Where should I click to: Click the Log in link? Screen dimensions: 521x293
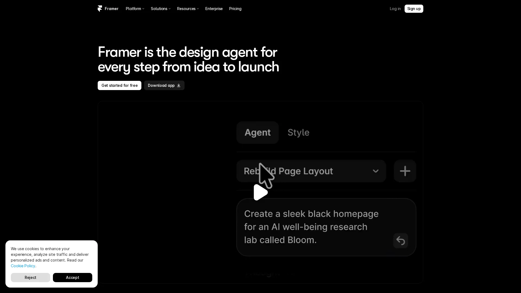click(395, 9)
